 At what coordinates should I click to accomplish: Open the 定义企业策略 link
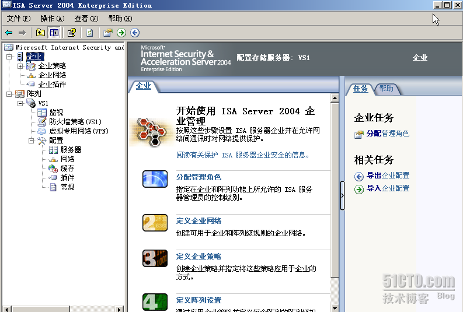pyautogui.click(x=199, y=257)
